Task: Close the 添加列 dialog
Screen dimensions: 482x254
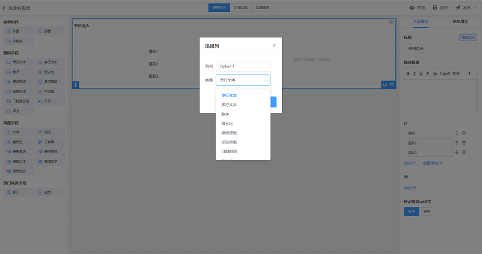Action: tap(274, 45)
